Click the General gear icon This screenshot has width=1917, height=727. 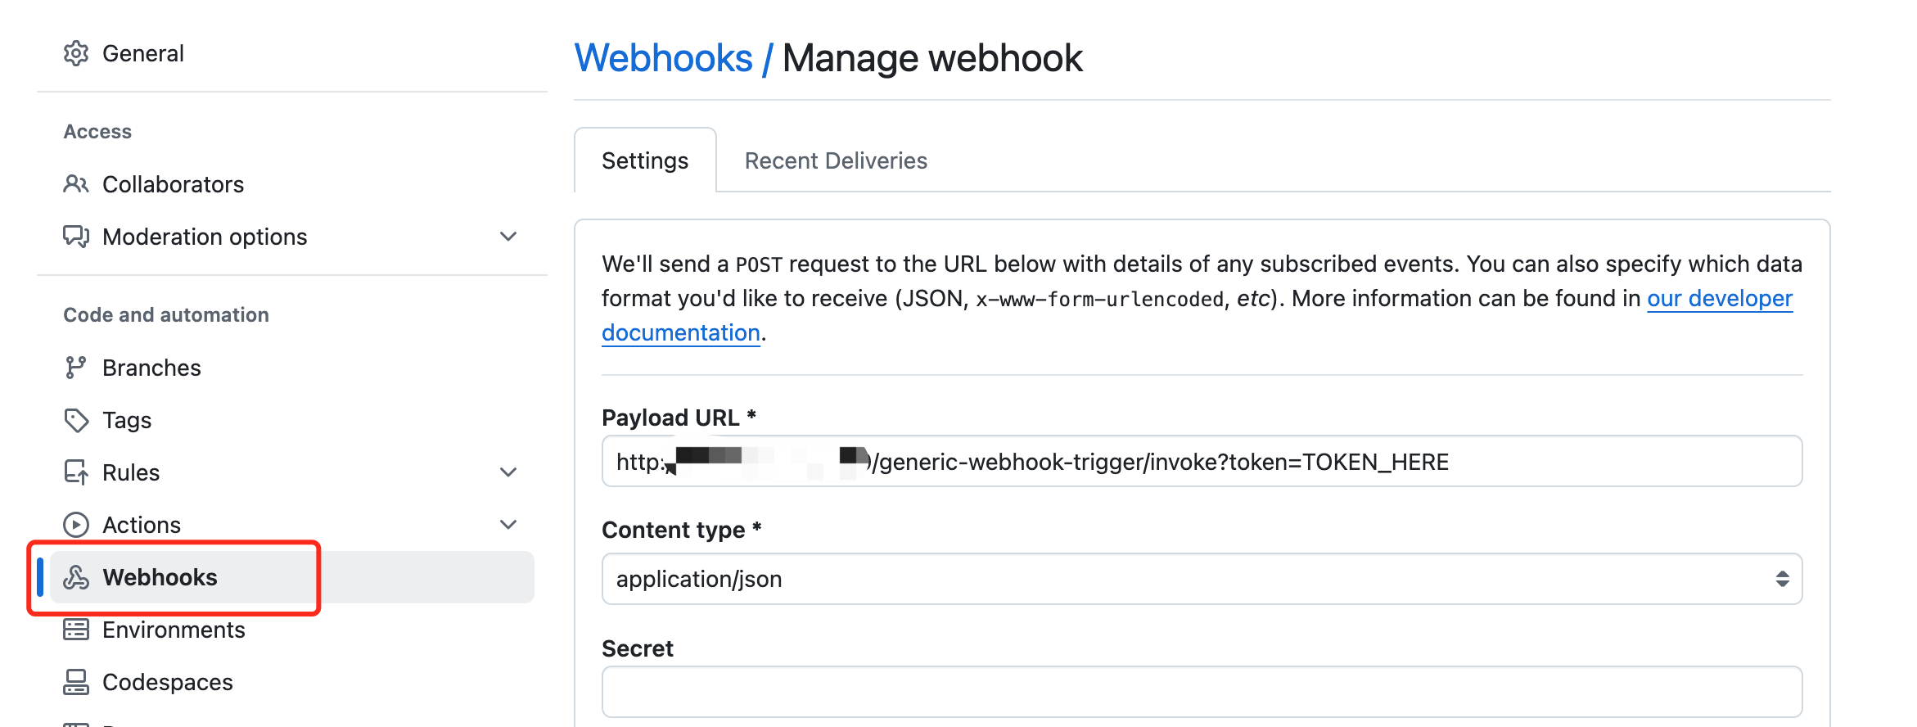tap(76, 53)
